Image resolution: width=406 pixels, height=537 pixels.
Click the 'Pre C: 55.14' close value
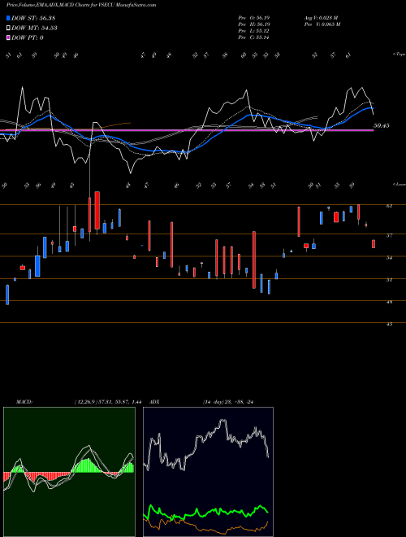point(254,37)
